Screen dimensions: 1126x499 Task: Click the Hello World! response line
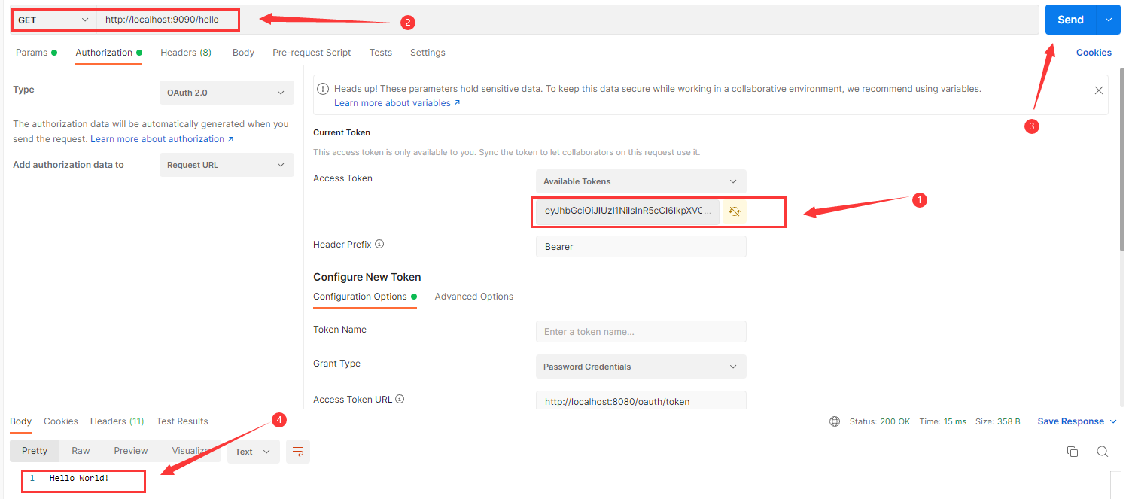(80, 478)
